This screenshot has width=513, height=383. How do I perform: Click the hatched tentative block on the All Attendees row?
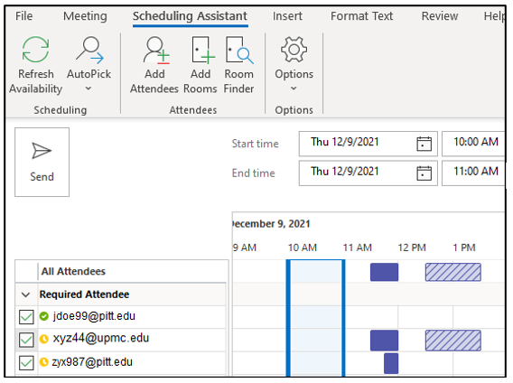click(x=453, y=272)
